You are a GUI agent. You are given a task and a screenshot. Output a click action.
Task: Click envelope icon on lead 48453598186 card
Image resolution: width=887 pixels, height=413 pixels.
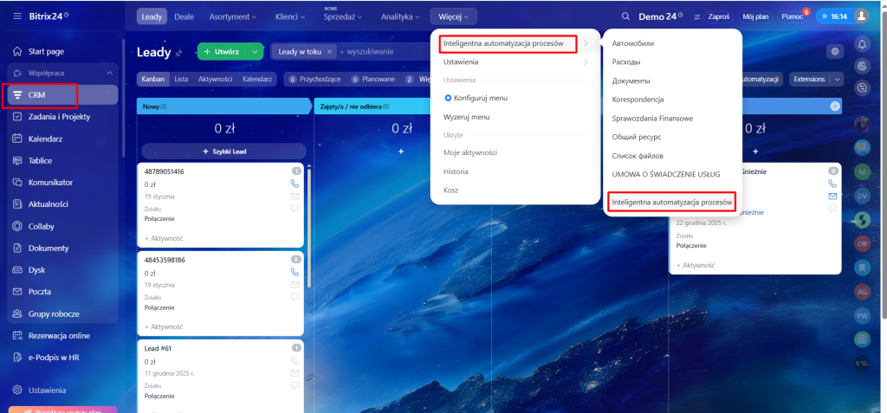click(295, 284)
